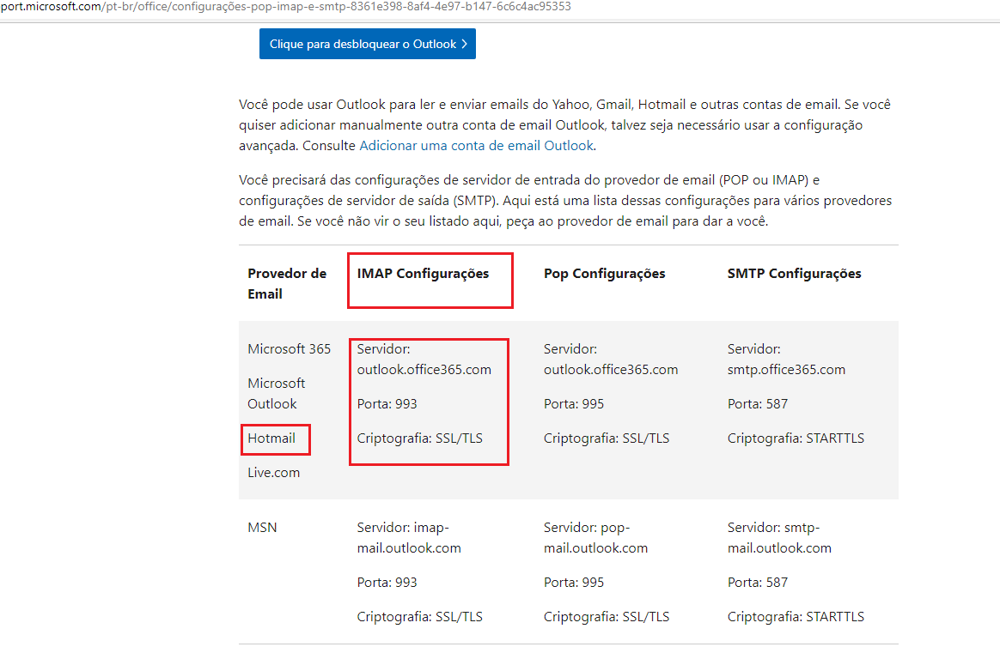Click IMAP server 'outlook.office365.com' in Microsoft 365 row
The width and height of the screenshot is (1000, 659).
(424, 370)
